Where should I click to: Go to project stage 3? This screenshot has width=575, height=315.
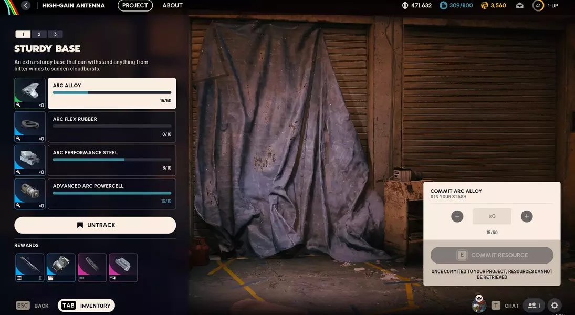[x=55, y=34]
